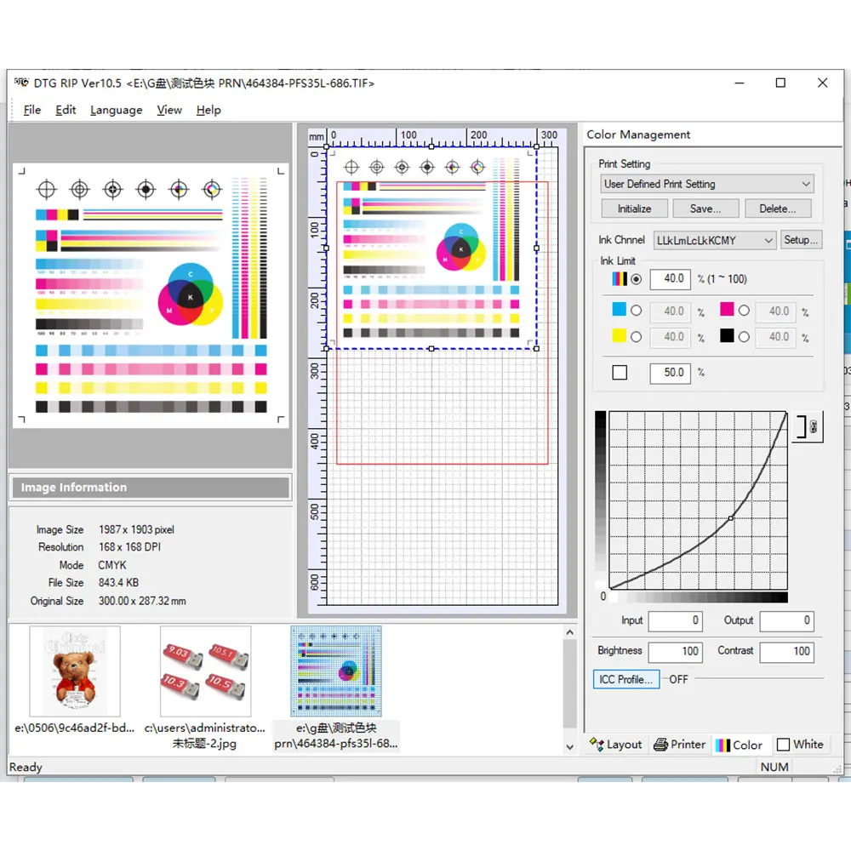The image size is (851, 851).
Task: Click the cyan ink swatch icon
Action: tap(620, 310)
